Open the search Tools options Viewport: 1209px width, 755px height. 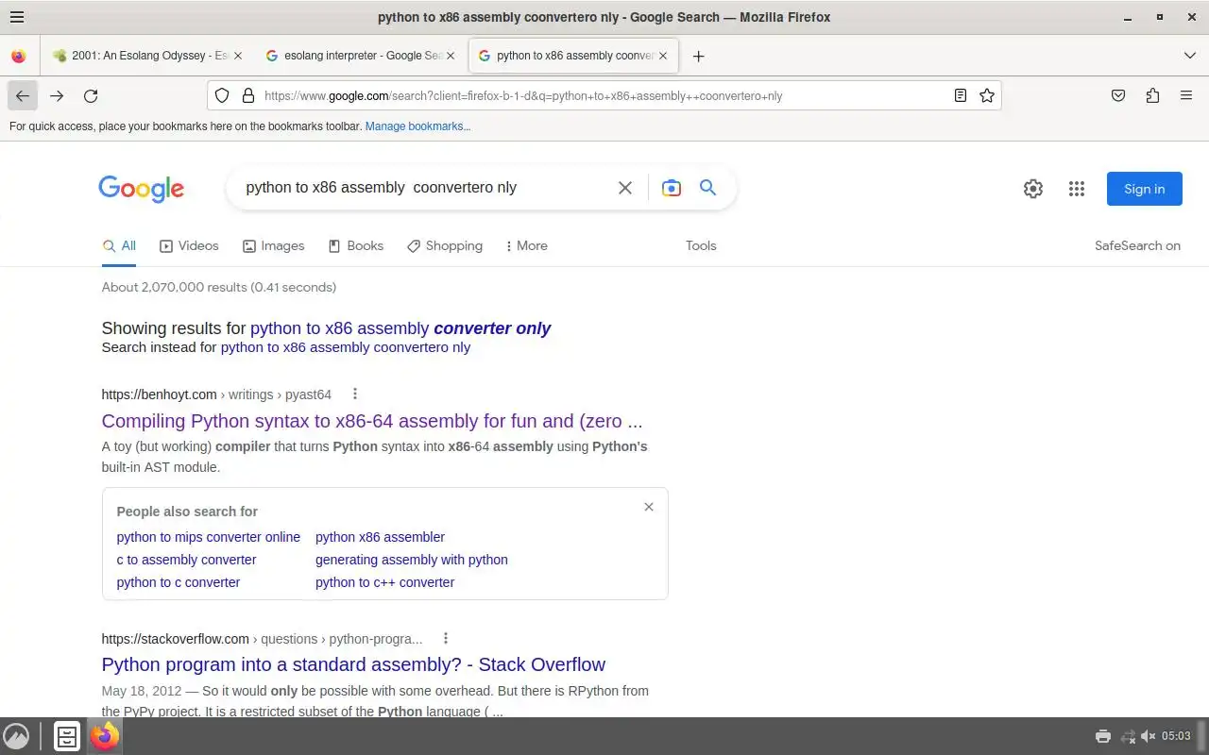click(701, 246)
